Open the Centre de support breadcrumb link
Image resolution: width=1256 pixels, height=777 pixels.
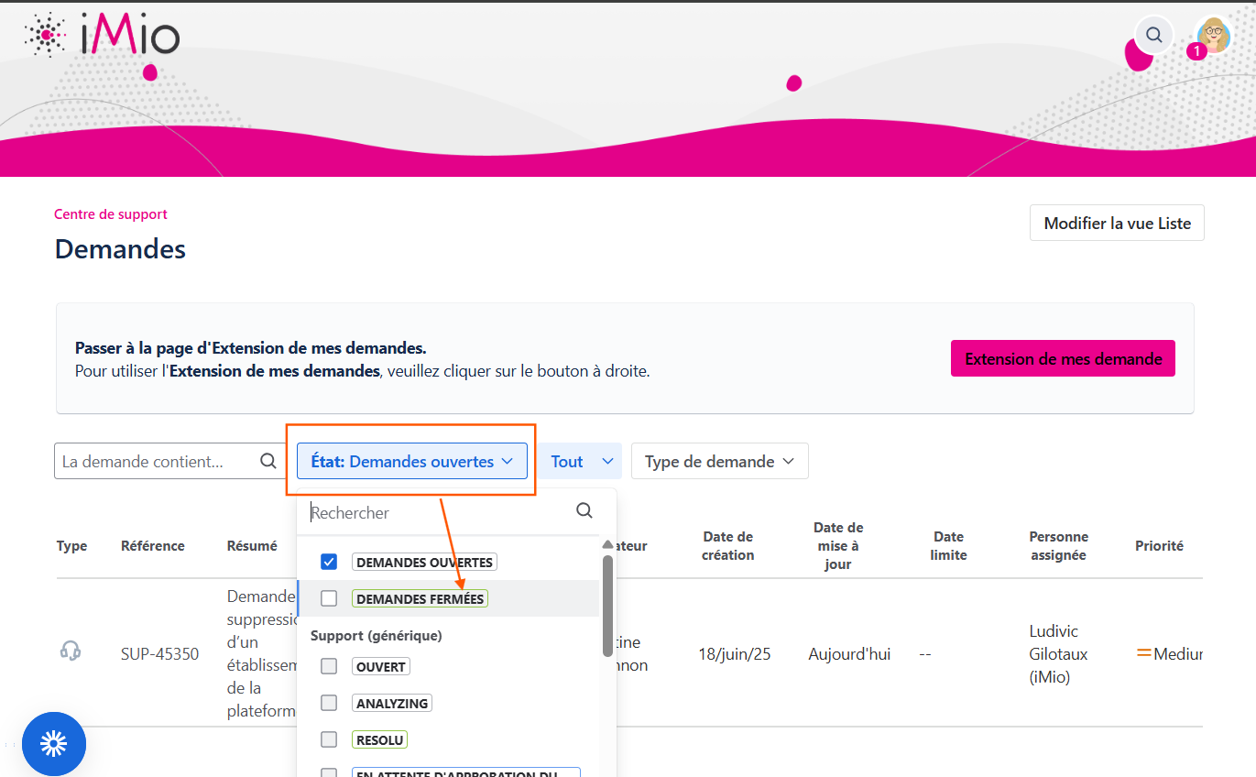click(x=111, y=214)
